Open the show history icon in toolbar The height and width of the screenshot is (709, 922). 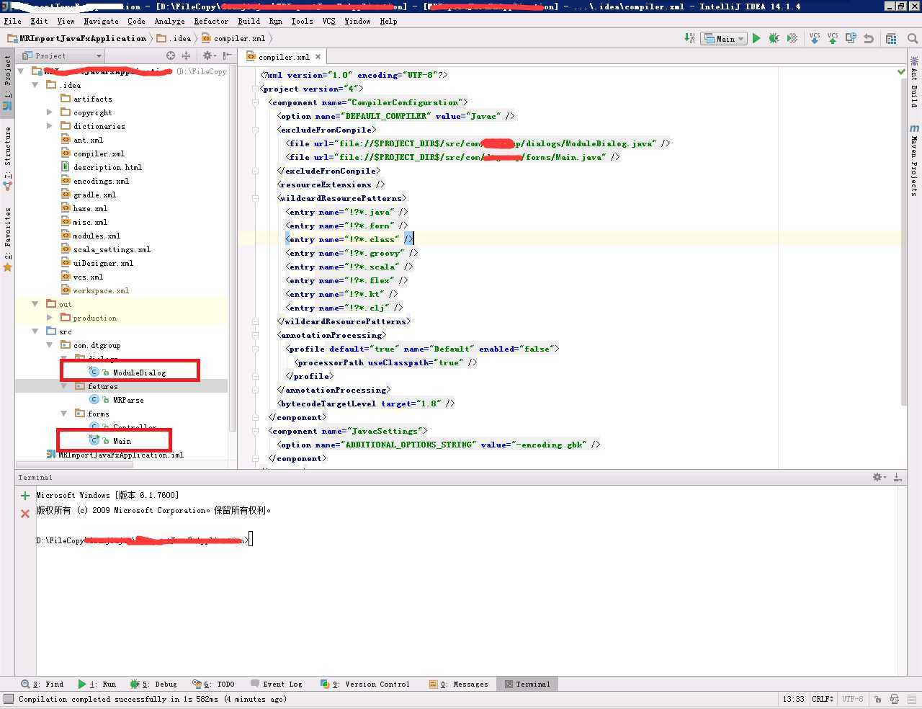coord(851,38)
